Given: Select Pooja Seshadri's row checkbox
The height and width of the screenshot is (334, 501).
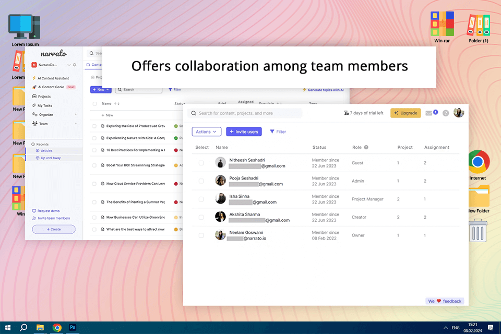Looking at the screenshot, I should (x=201, y=181).
